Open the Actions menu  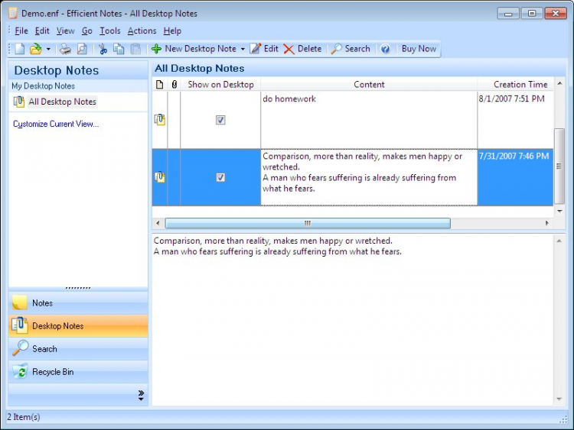(x=142, y=31)
